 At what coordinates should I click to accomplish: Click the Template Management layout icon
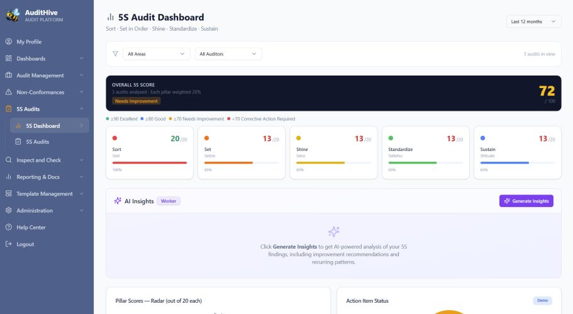click(x=9, y=194)
